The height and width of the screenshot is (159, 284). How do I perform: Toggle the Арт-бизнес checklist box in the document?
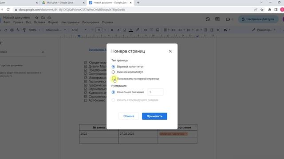click(x=86, y=100)
